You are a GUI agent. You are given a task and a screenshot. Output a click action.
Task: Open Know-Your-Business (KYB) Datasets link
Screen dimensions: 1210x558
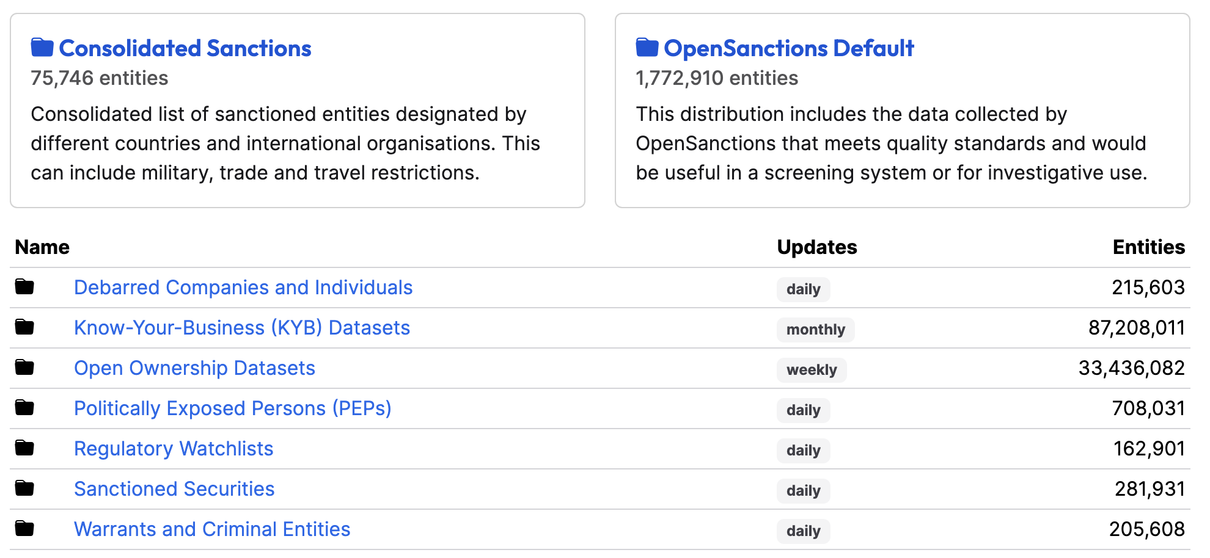click(242, 328)
